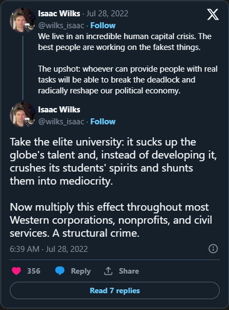
Task: Open the @wilks_isaac handle in second tweet
Action: (61, 122)
